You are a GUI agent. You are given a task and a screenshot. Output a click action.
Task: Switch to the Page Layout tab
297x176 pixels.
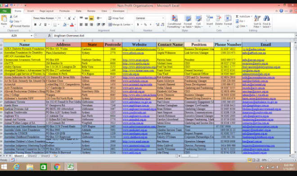(47, 11)
